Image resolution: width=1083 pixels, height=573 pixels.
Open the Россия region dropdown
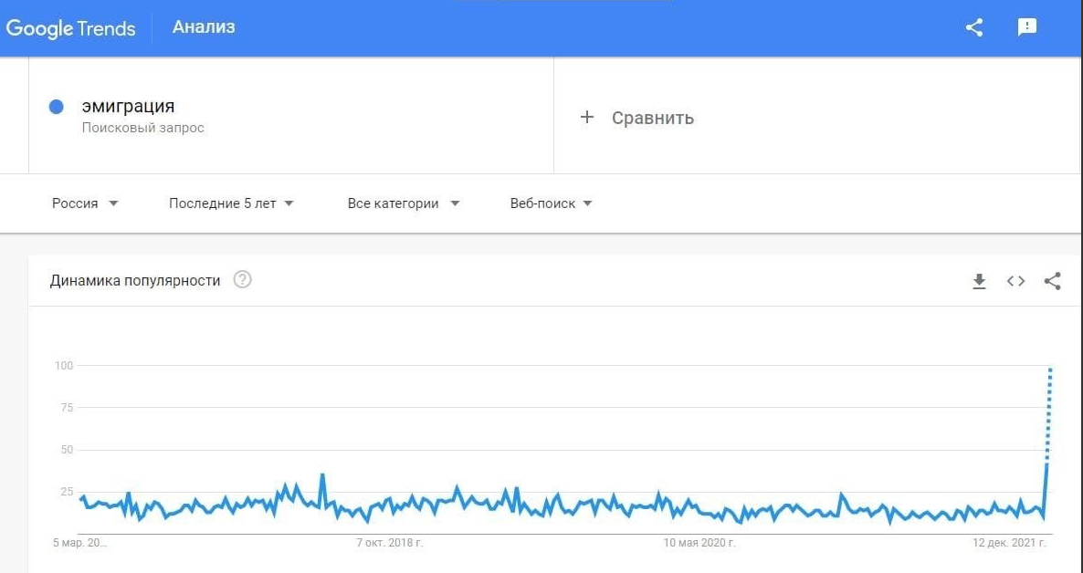(85, 203)
